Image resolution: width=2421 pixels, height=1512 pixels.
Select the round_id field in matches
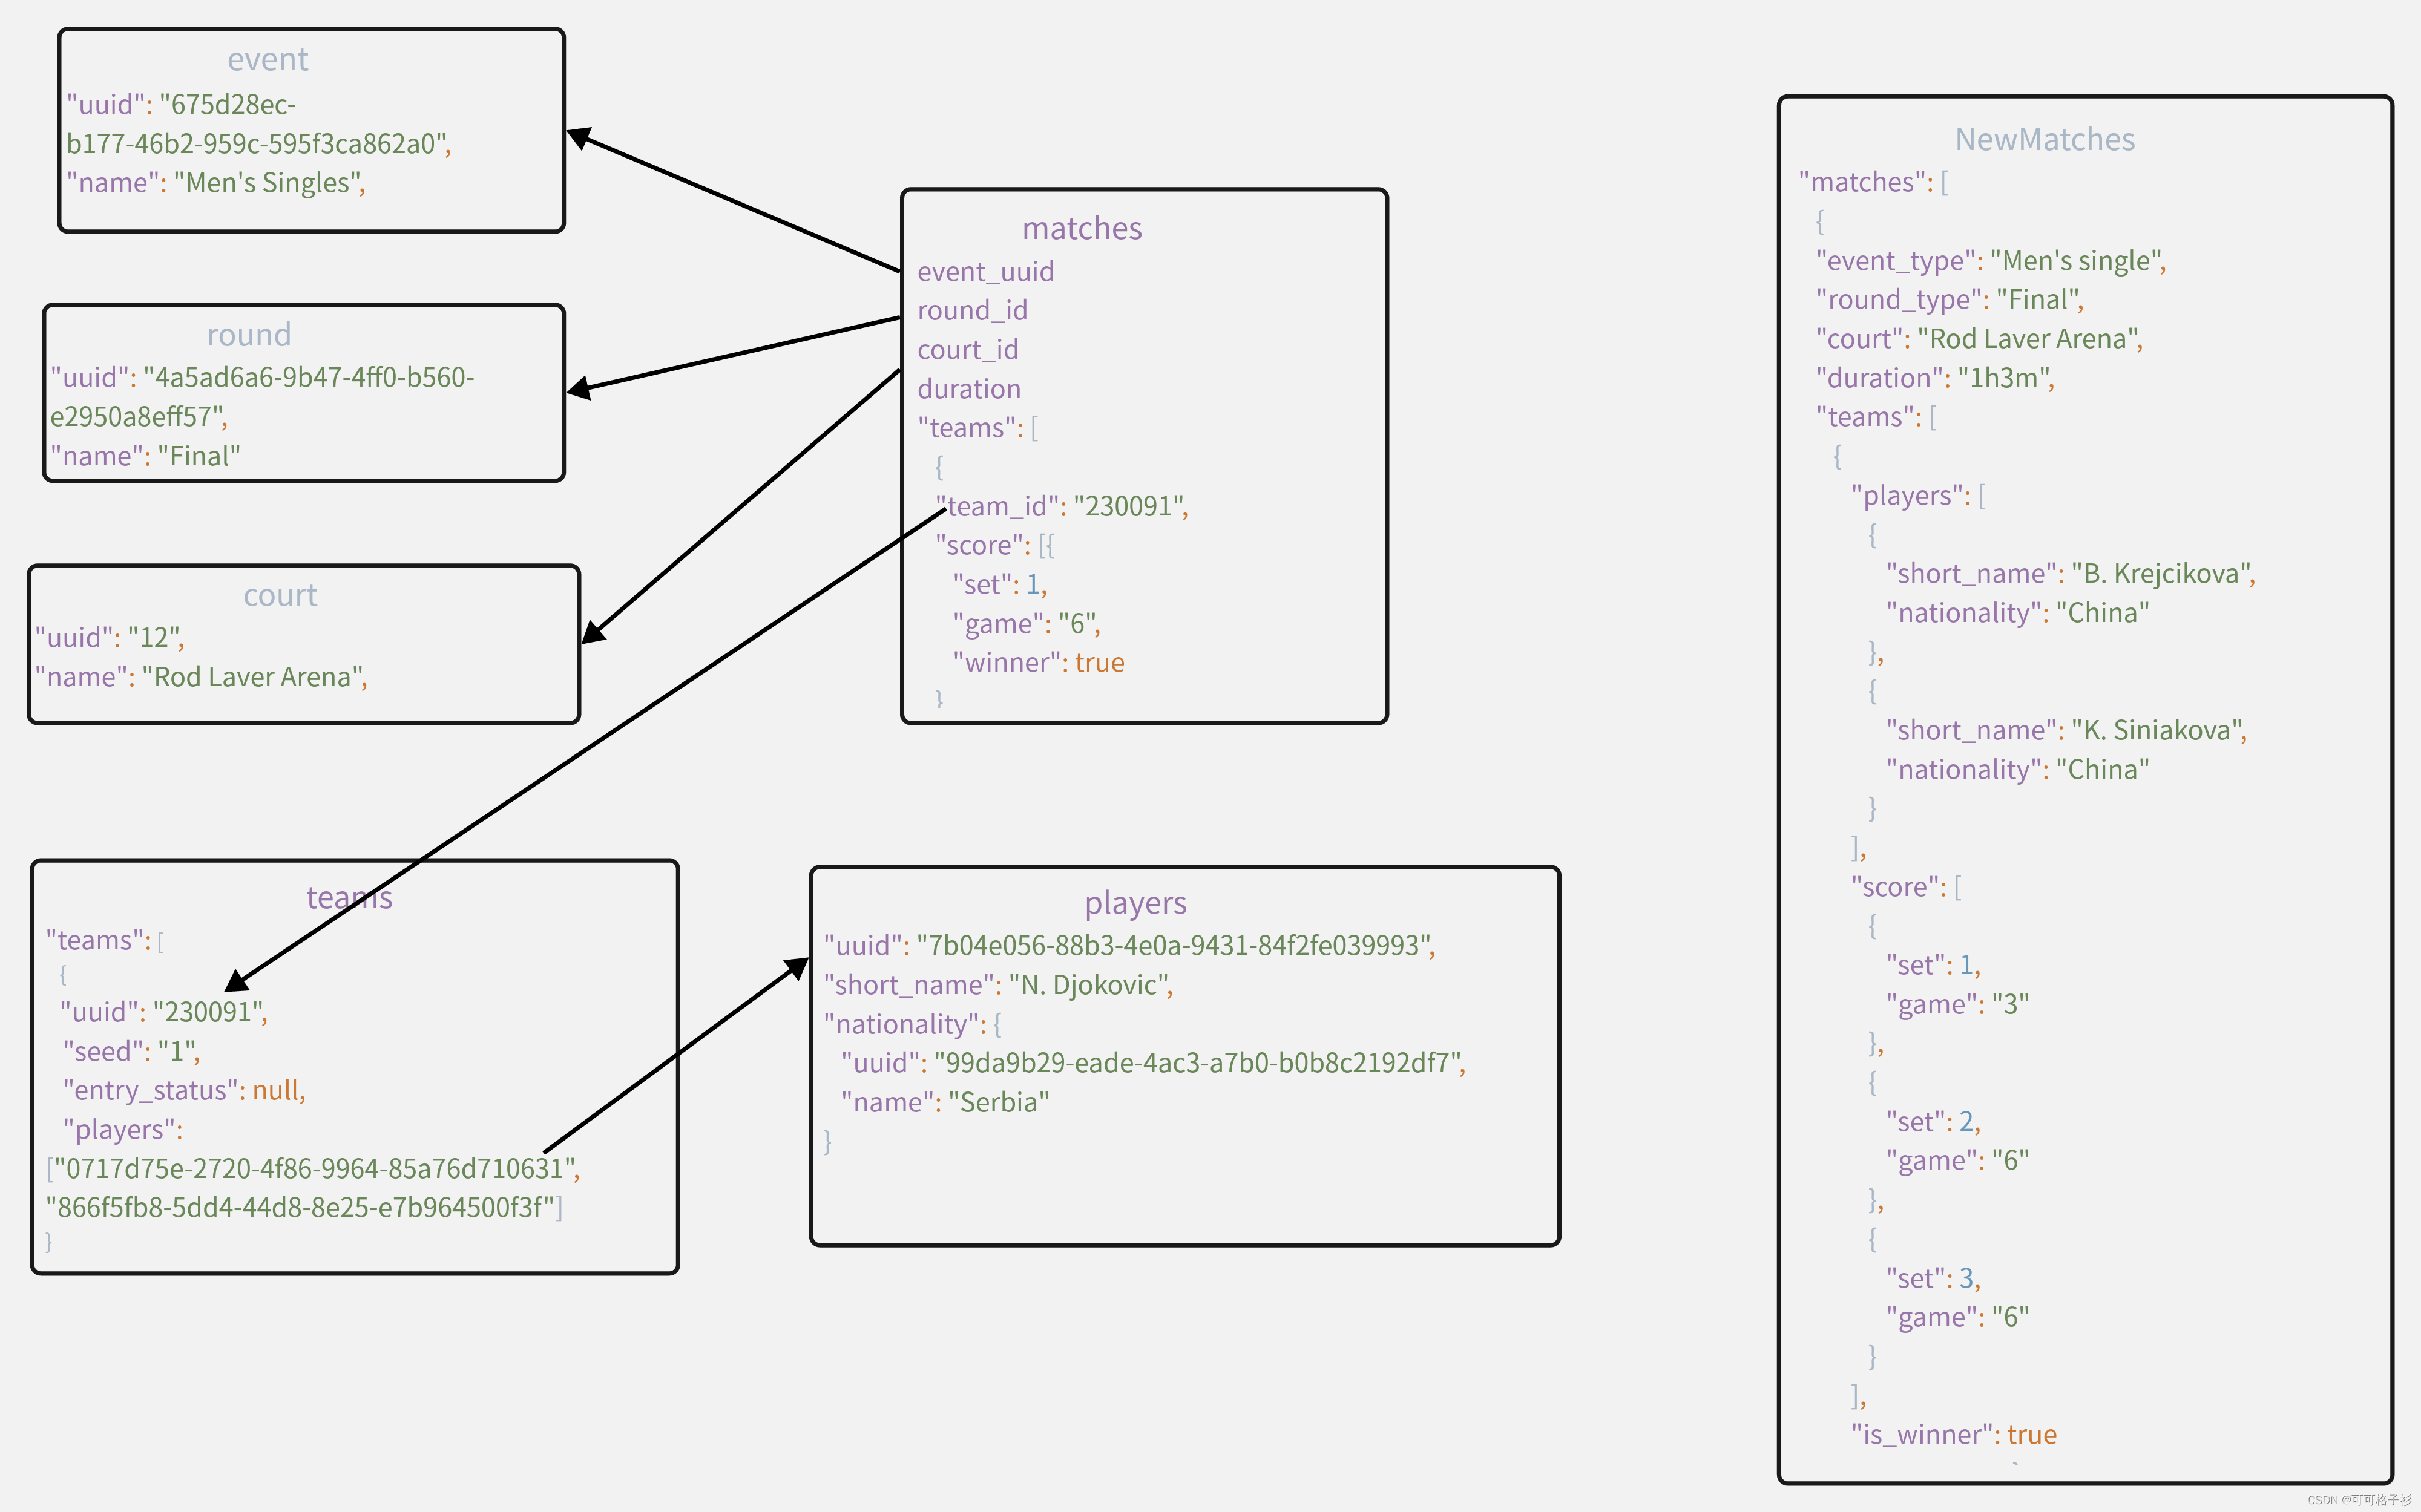(x=973, y=311)
